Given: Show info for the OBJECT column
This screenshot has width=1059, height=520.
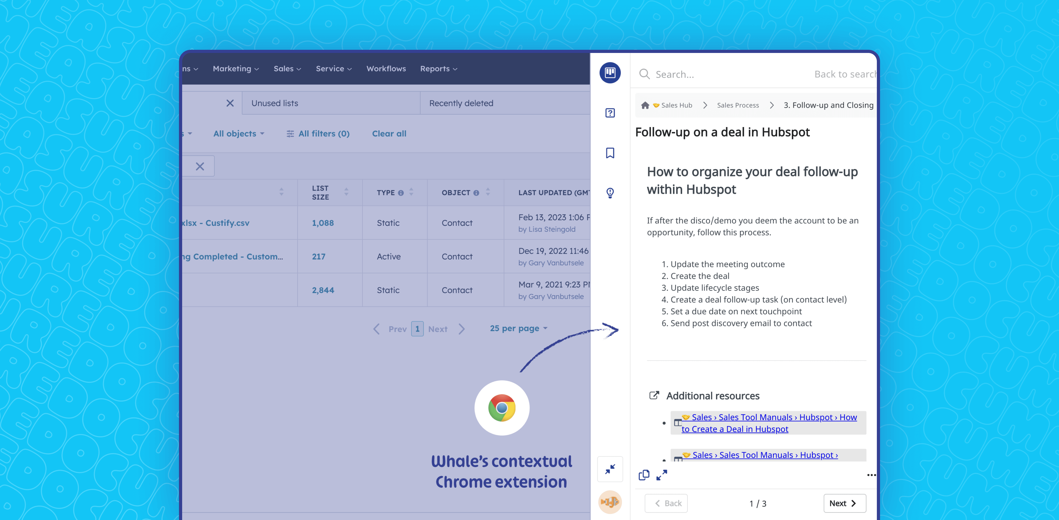Looking at the screenshot, I should pyautogui.click(x=476, y=193).
